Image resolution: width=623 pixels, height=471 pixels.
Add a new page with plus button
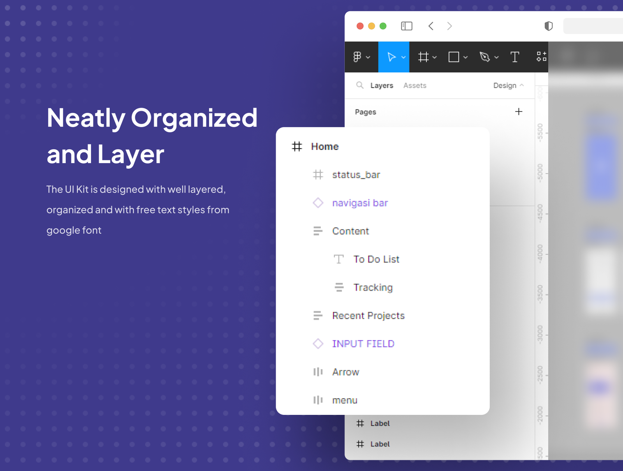click(x=519, y=112)
